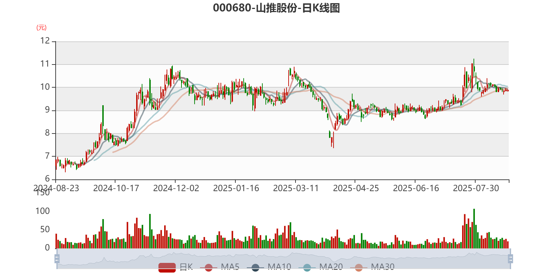Click the price axis label 8

click(x=47, y=133)
